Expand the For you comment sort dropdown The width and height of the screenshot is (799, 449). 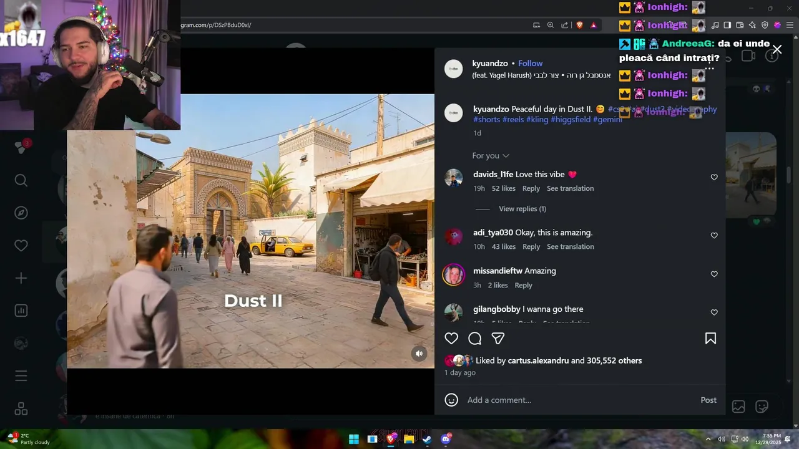click(491, 156)
